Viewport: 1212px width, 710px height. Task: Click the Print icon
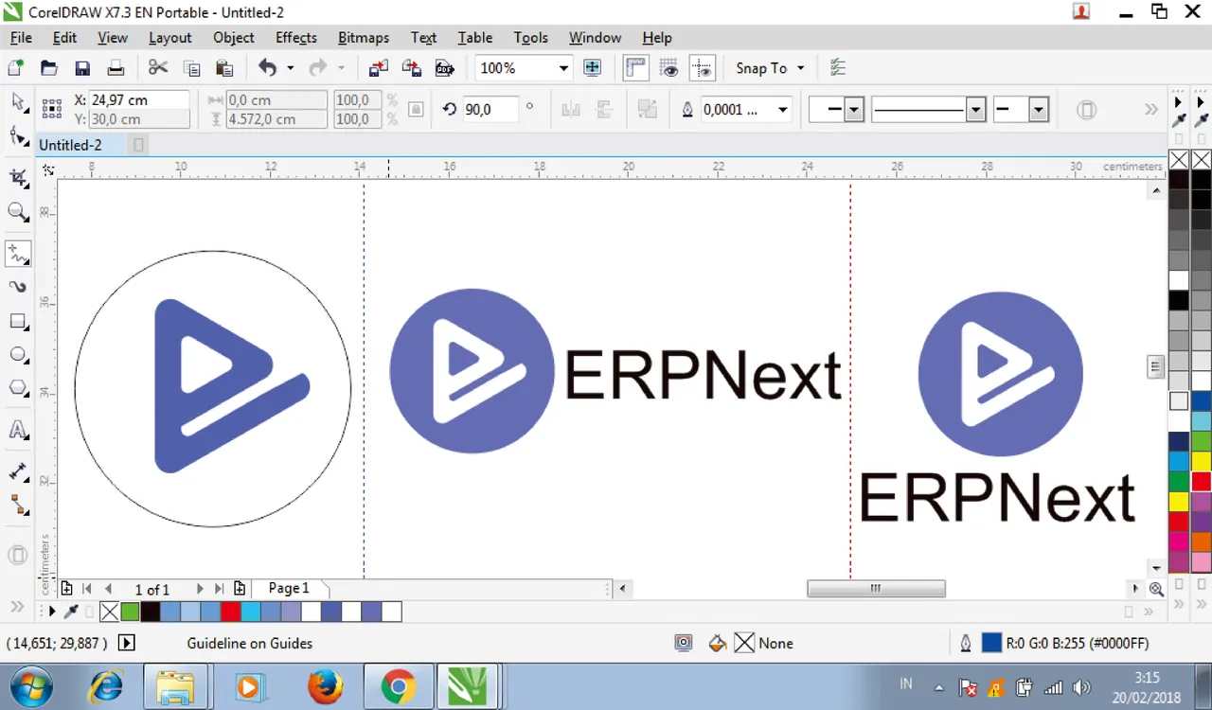click(116, 68)
